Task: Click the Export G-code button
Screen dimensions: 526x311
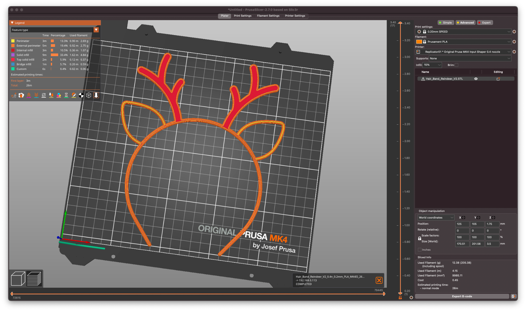Action: (x=462, y=296)
